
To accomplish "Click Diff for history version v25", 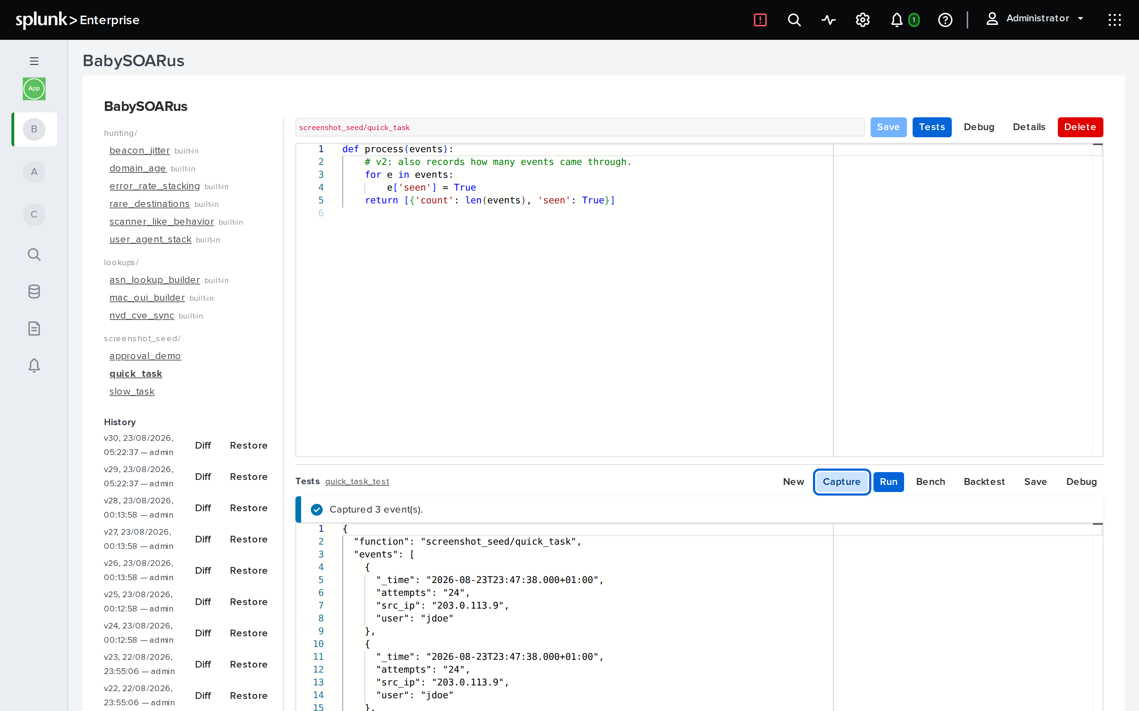I will tap(203, 602).
